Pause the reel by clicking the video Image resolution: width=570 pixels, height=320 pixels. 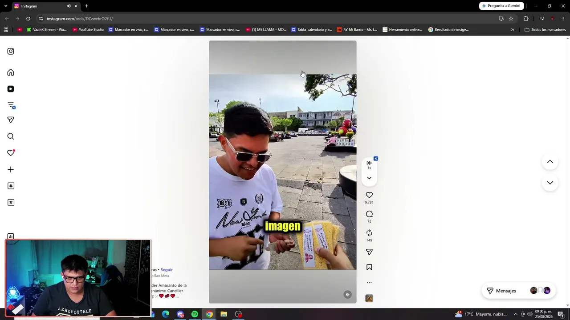coord(282,172)
